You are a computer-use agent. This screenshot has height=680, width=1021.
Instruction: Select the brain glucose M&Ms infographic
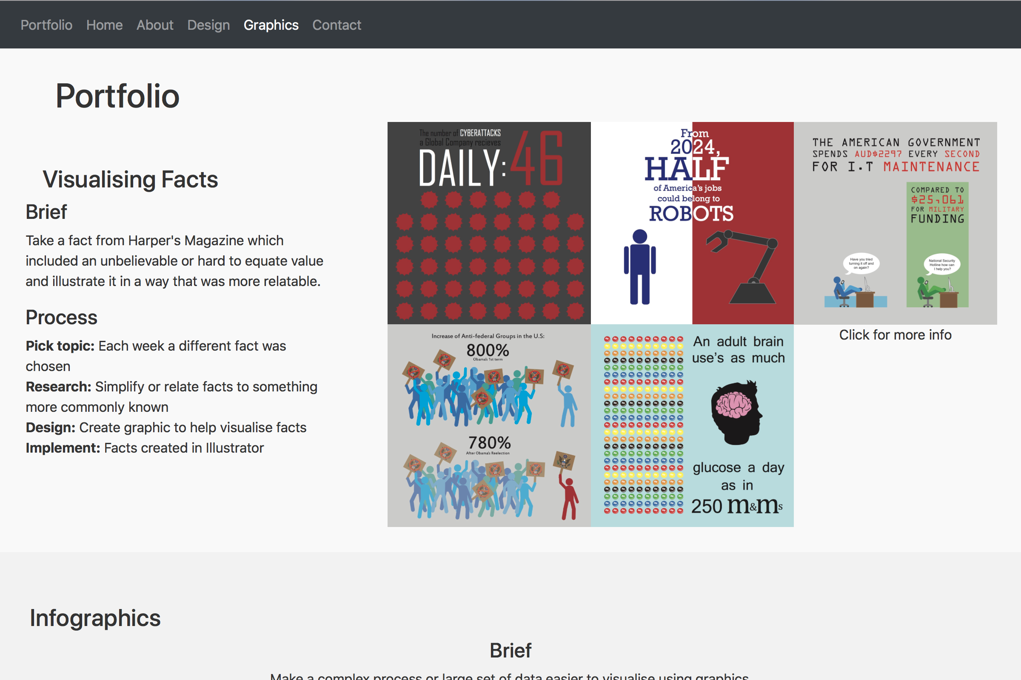click(692, 425)
